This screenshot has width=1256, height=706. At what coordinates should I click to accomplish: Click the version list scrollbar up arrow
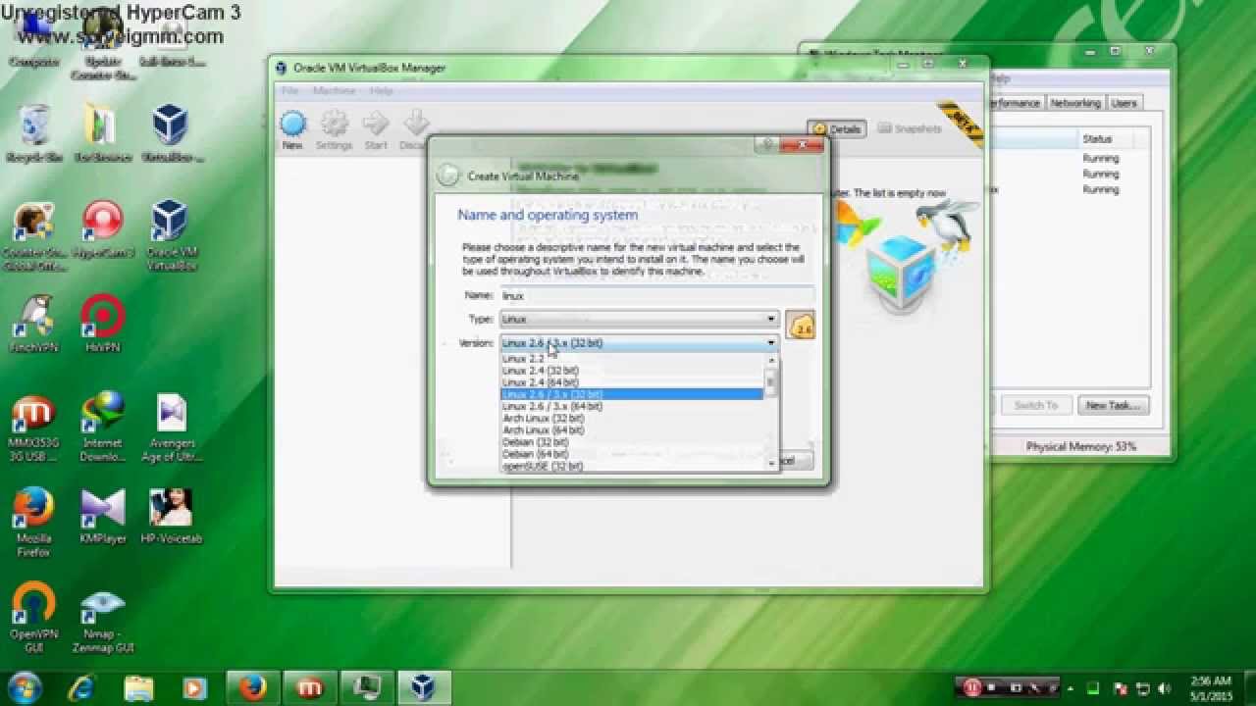(771, 360)
